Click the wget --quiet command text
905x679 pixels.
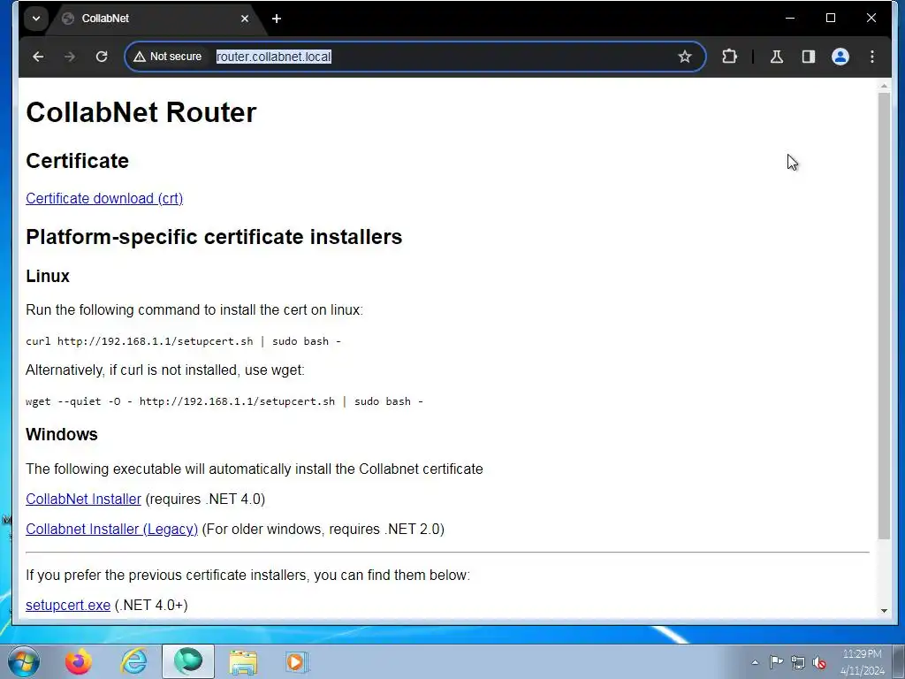tap(224, 401)
